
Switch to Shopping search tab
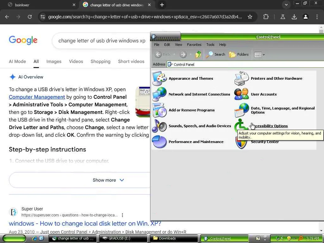[100, 61]
